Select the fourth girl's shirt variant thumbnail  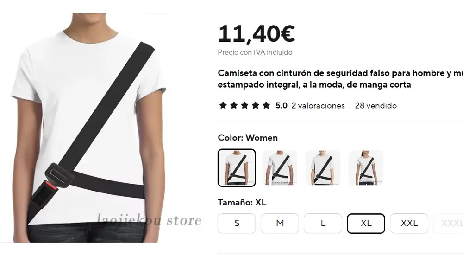(x=366, y=168)
